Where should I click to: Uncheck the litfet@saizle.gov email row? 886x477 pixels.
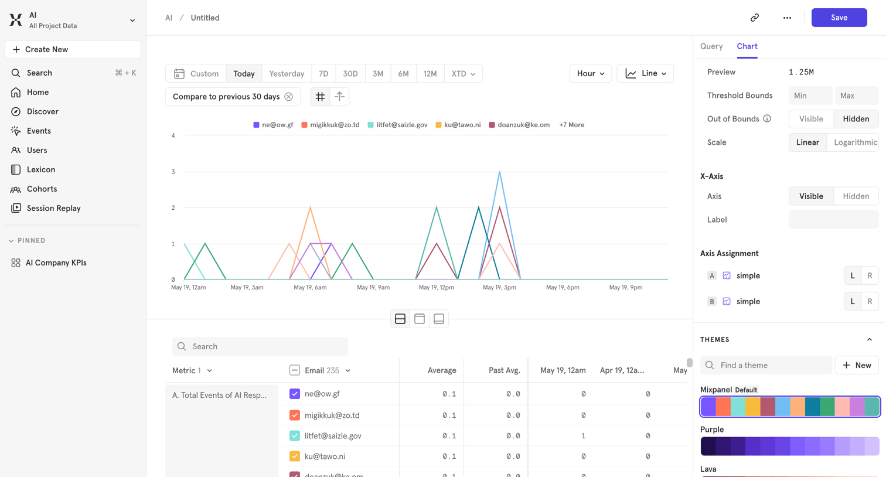(x=295, y=435)
